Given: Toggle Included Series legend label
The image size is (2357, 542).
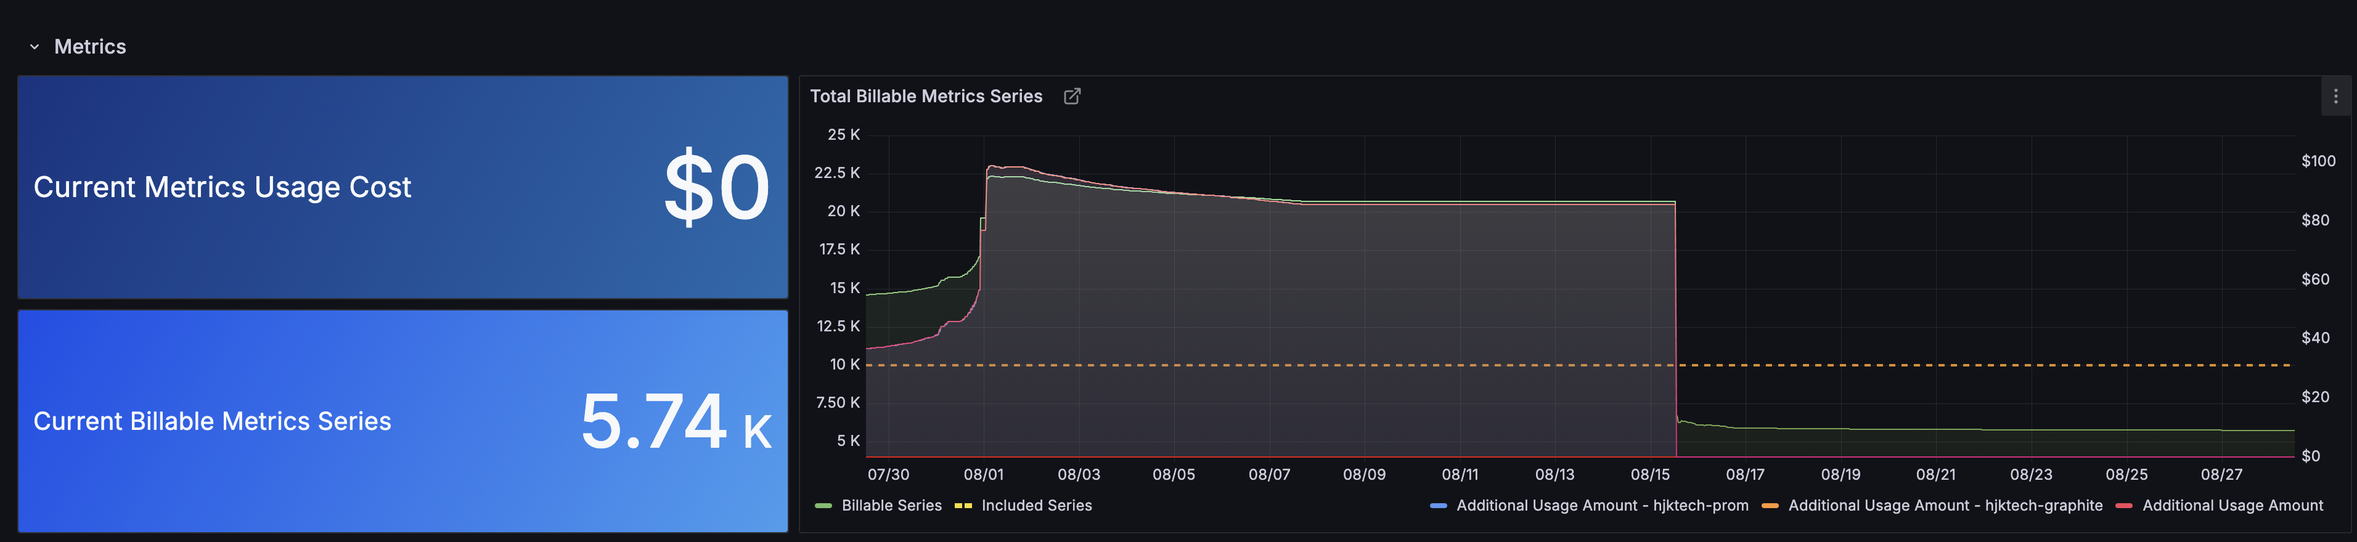Looking at the screenshot, I should click(1036, 506).
